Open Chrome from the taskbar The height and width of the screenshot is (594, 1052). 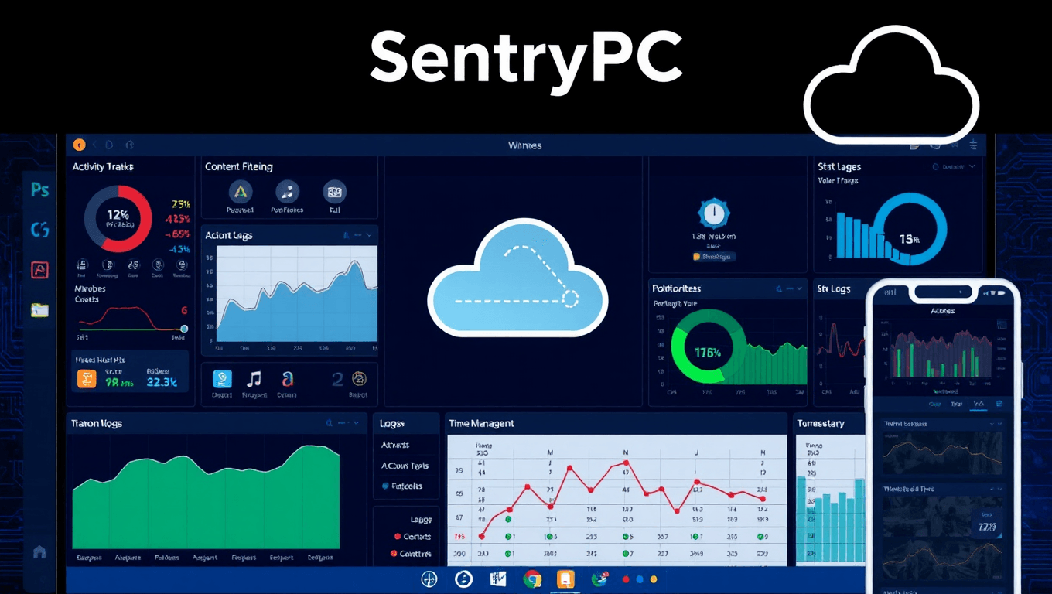click(531, 579)
